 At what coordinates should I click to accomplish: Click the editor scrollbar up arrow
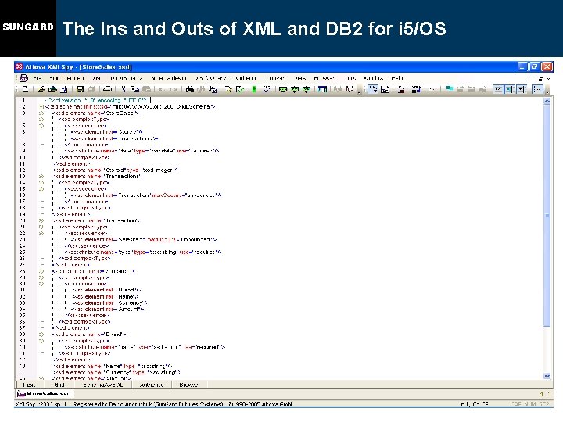(547, 101)
